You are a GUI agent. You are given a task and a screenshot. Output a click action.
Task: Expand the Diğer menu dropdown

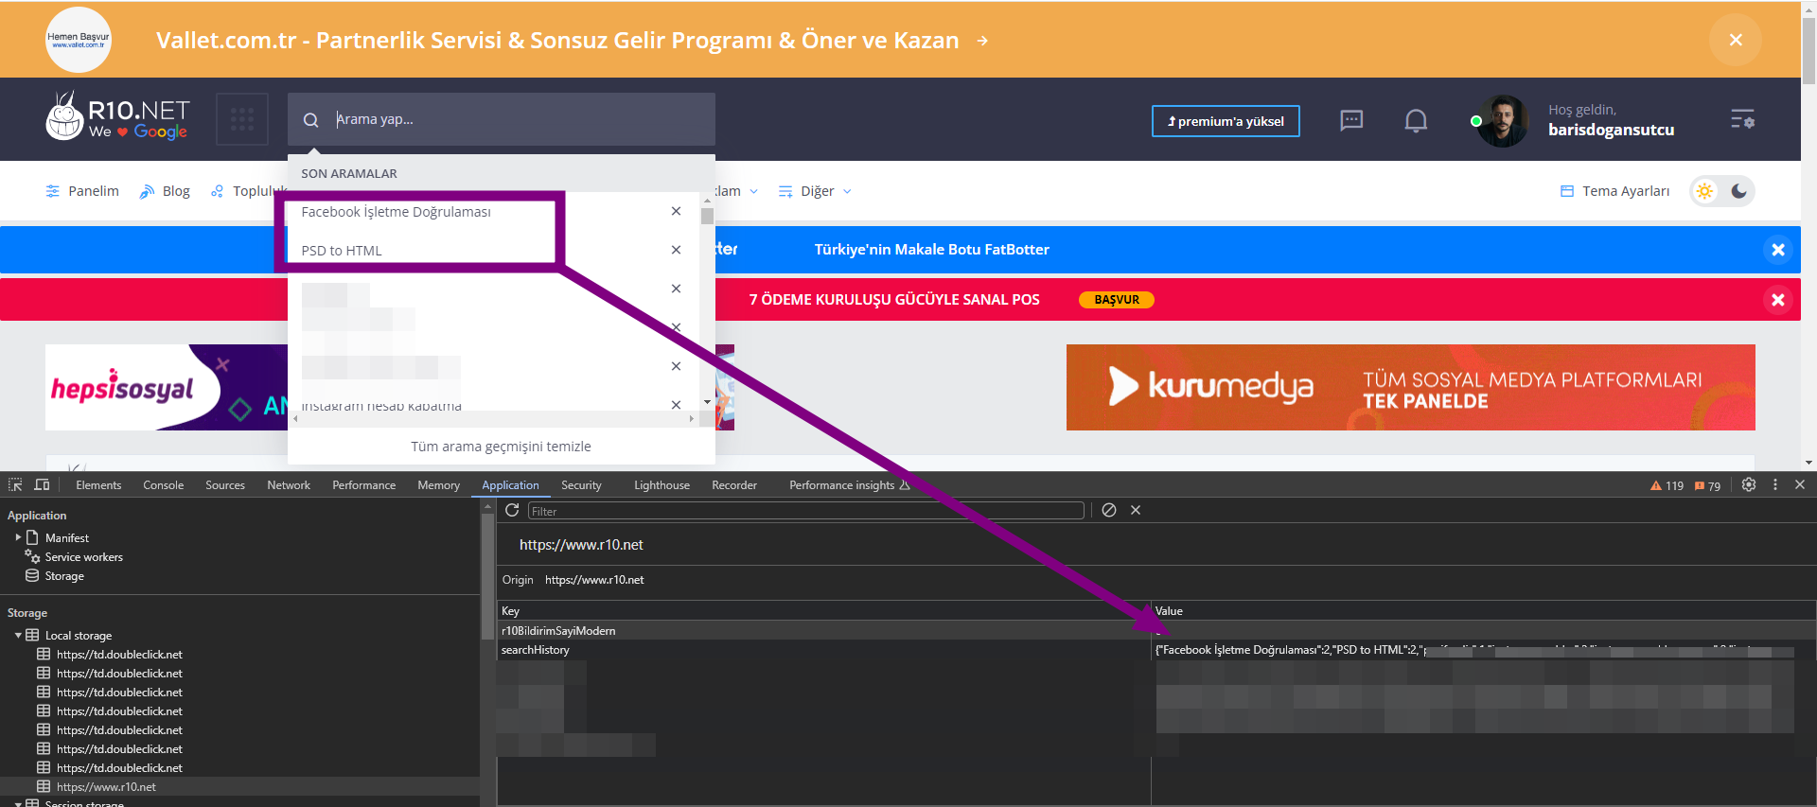click(x=815, y=191)
